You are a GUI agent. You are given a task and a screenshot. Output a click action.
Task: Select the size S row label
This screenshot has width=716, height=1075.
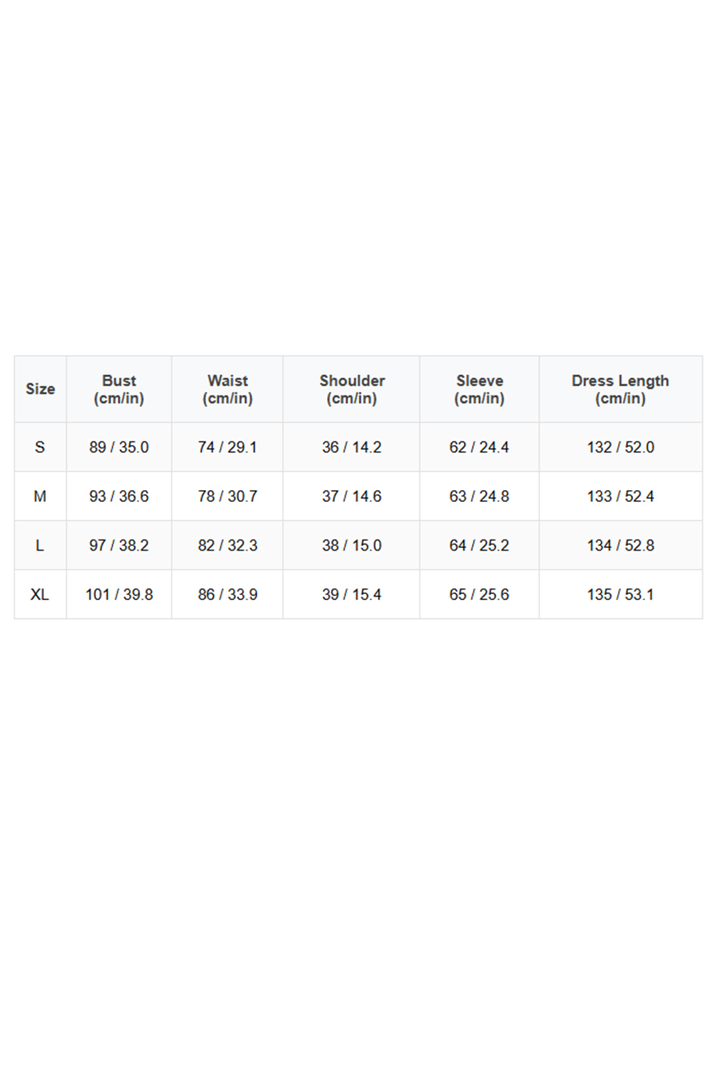point(40,447)
